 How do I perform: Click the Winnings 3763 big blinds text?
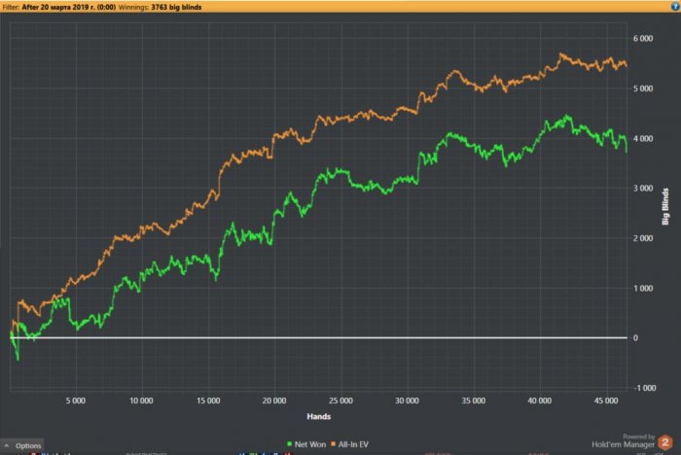[x=160, y=7]
